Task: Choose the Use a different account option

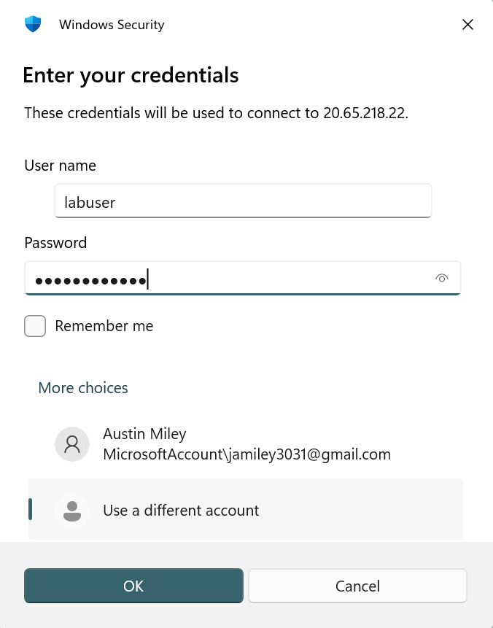Action: pos(181,511)
